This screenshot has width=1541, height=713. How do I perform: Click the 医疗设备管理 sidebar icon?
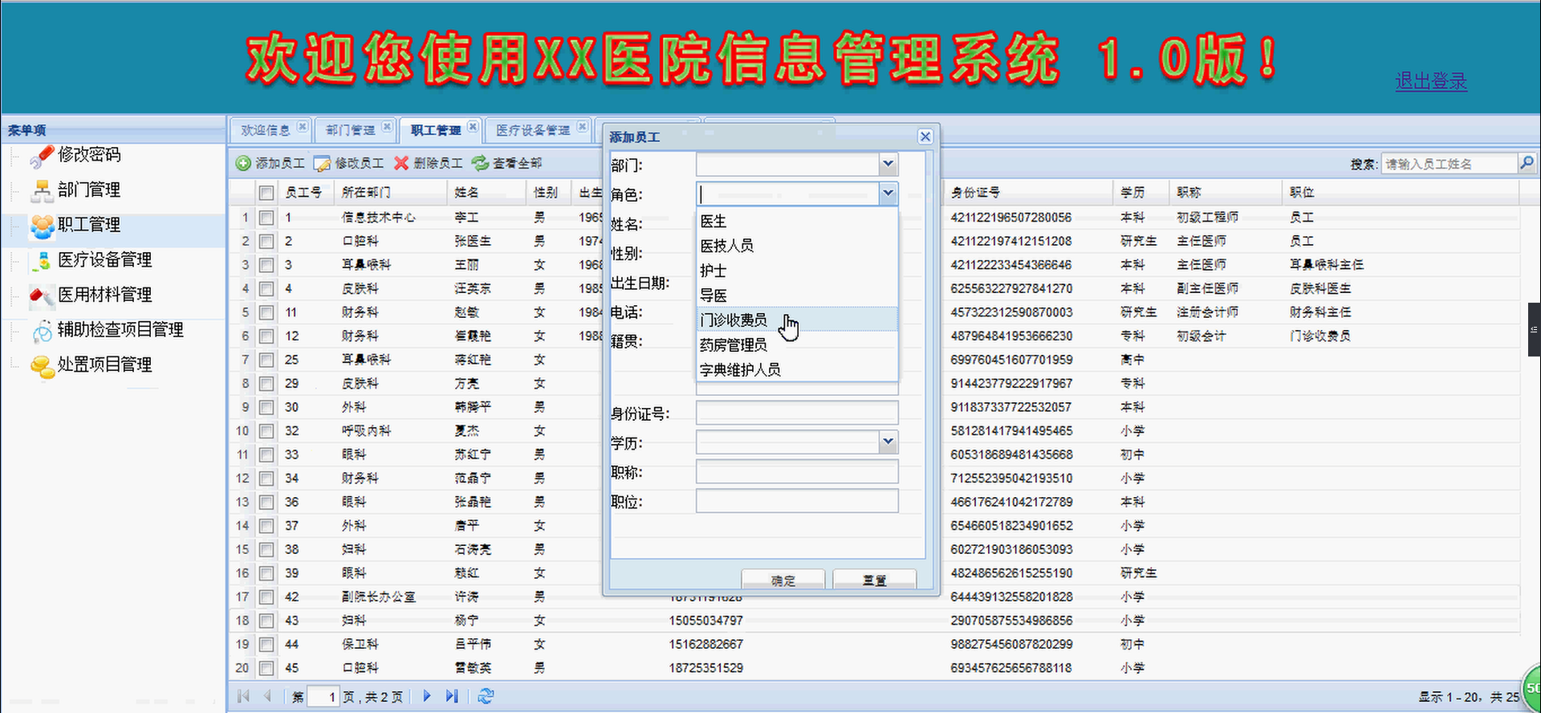pyautogui.click(x=42, y=260)
